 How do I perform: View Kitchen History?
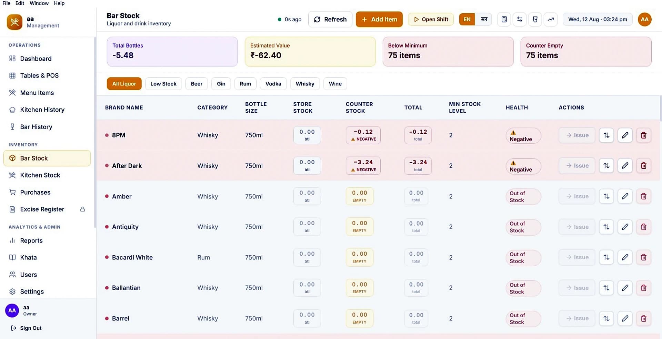[47, 110]
